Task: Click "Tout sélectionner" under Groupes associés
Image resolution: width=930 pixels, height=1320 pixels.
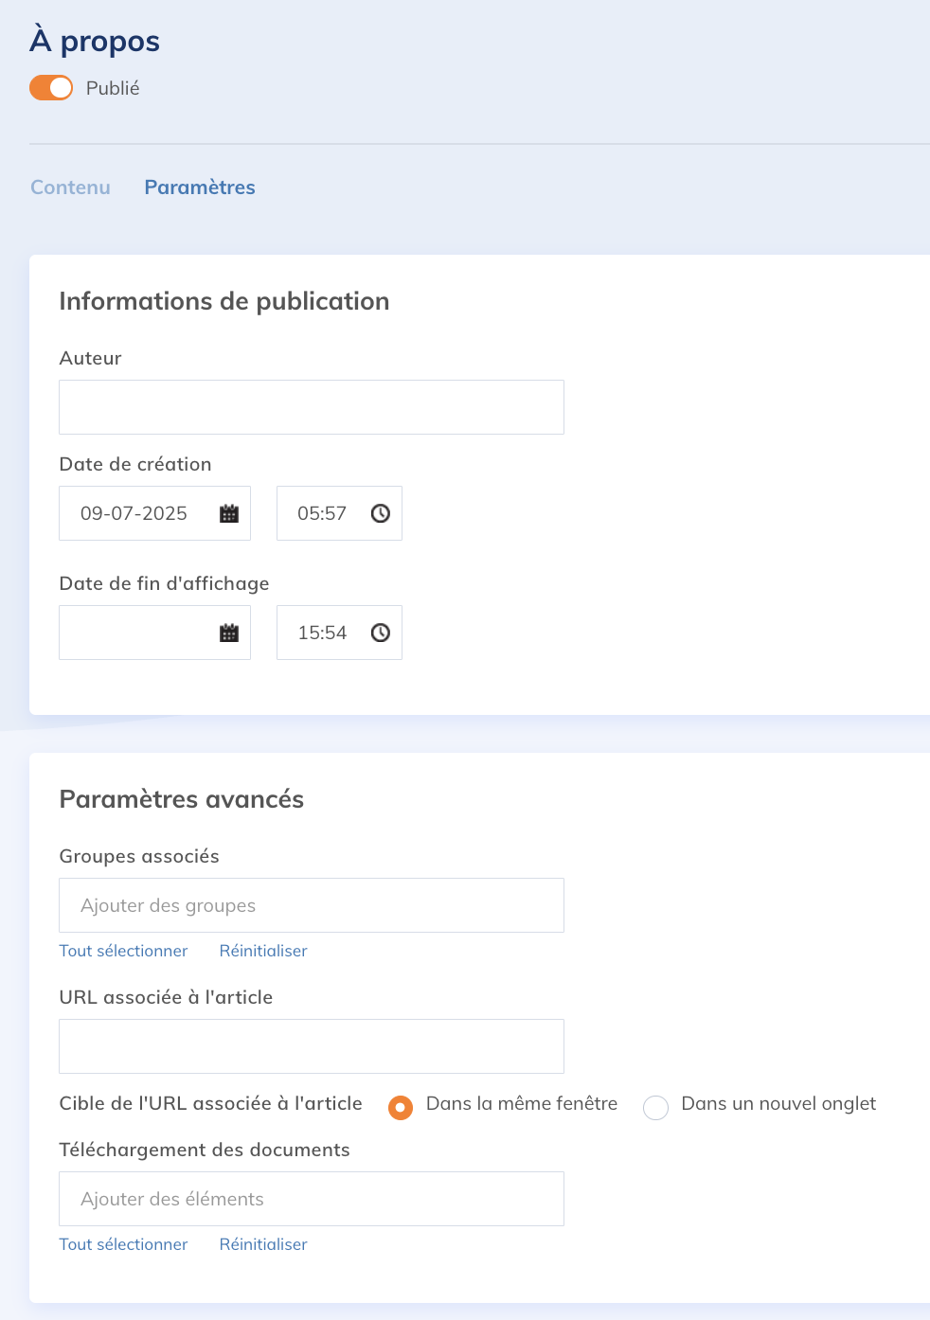Action: (123, 951)
